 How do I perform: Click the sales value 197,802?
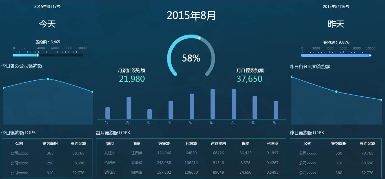click(164, 172)
